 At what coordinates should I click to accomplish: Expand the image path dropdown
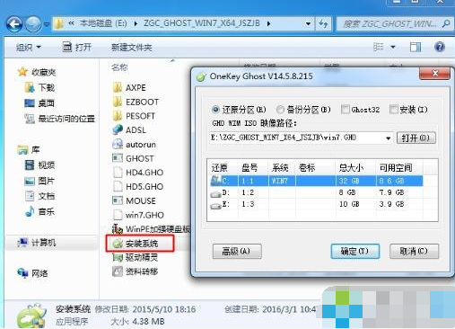click(x=388, y=138)
